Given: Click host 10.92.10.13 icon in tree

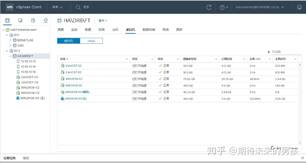Looking at the screenshot, I should [x=18, y=61].
